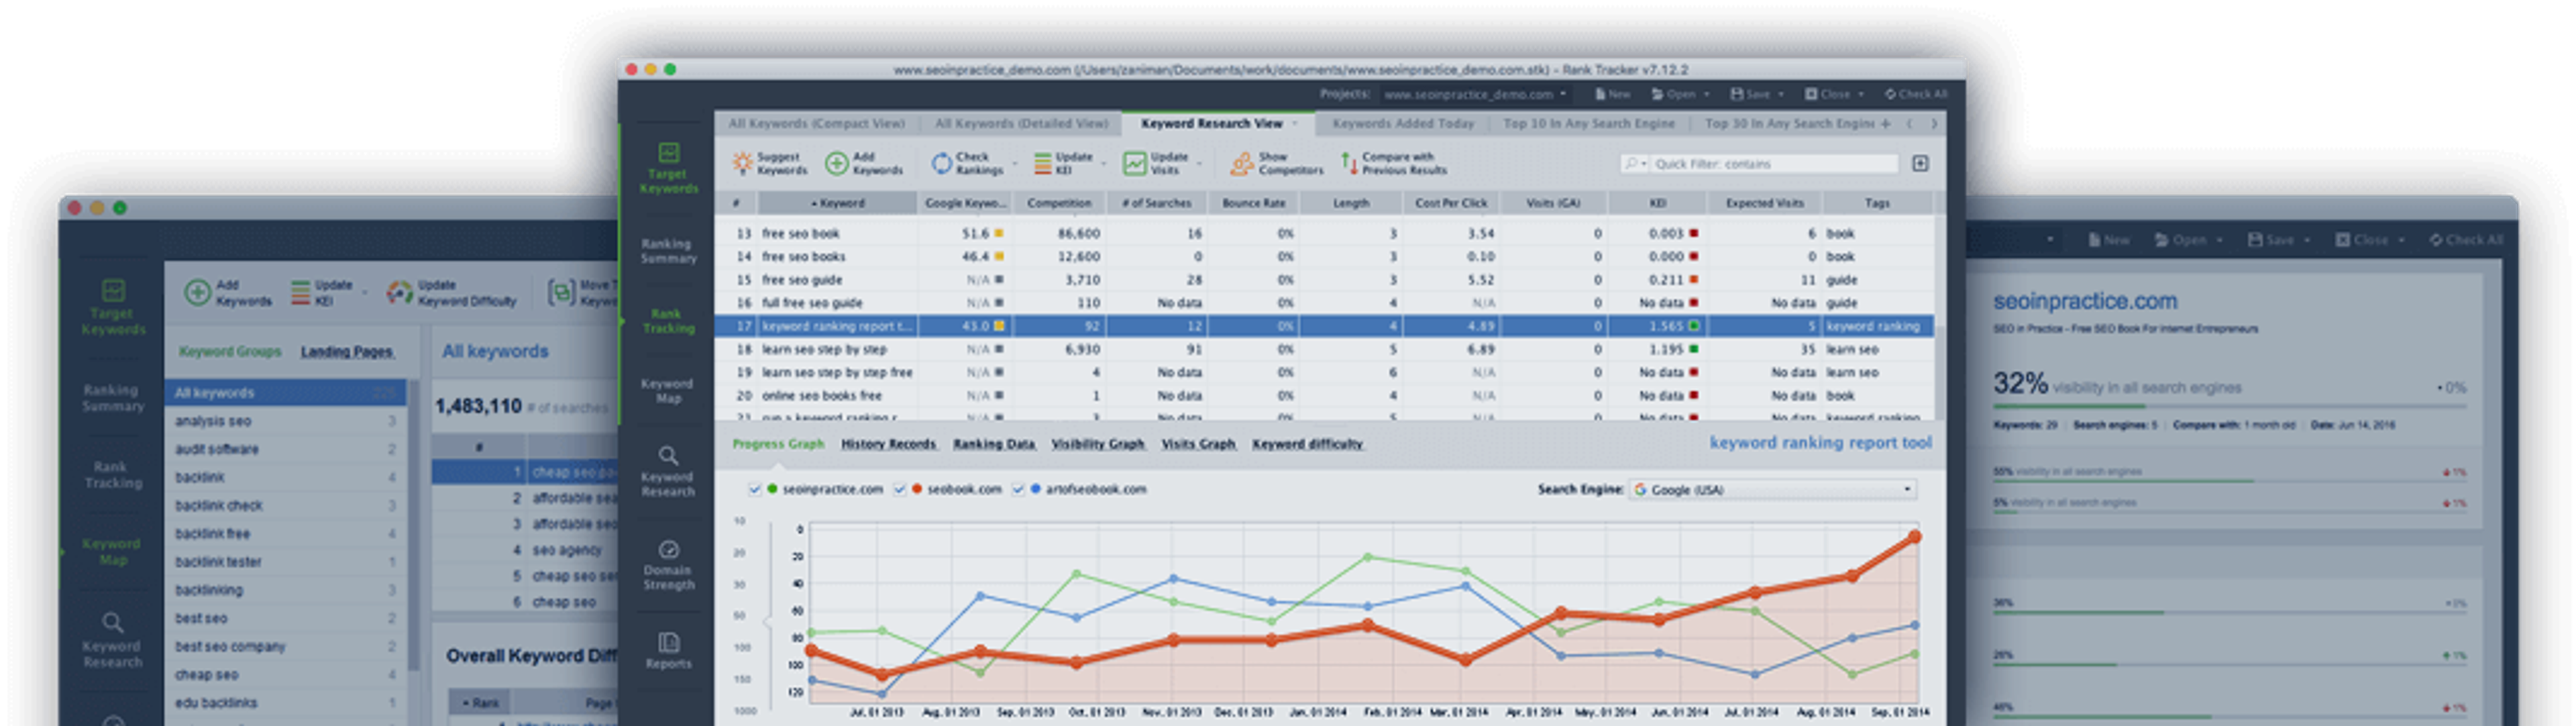Select the Progress Graph tab
This screenshot has width=2576, height=726.
pos(778,444)
